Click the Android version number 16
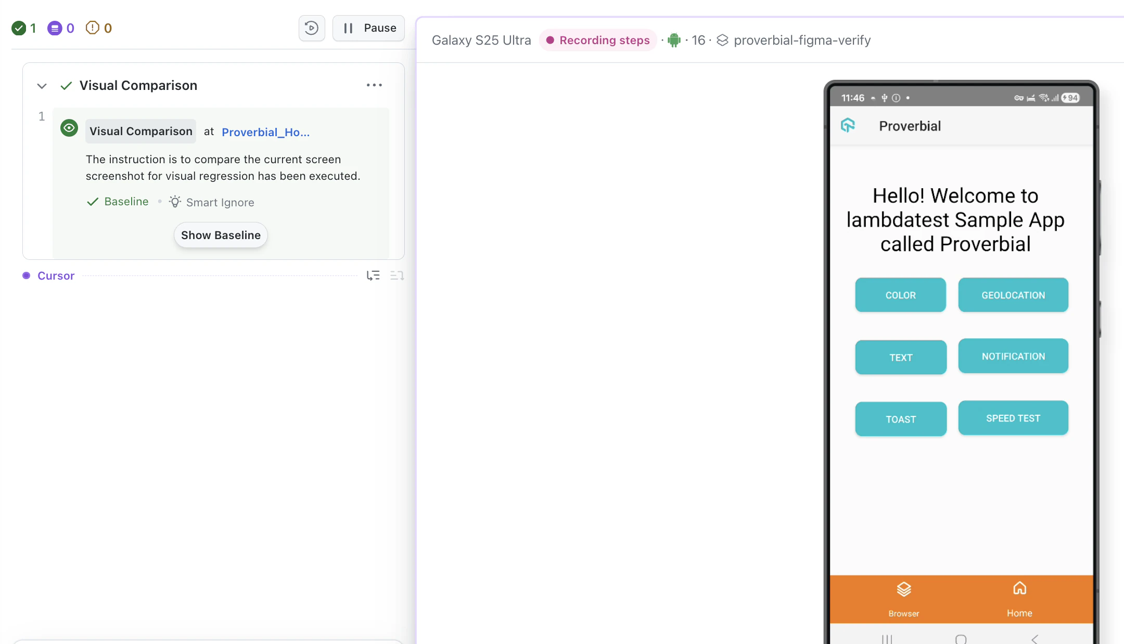Viewport: 1124px width, 644px height. tap(698, 40)
